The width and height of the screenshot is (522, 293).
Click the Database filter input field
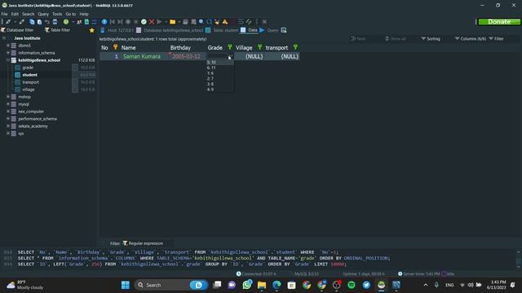coord(20,30)
